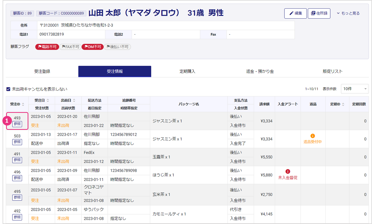Click the red 未入金督促 alert icon
This screenshot has width=372, height=224.
pyautogui.click(x=288, y=172)
